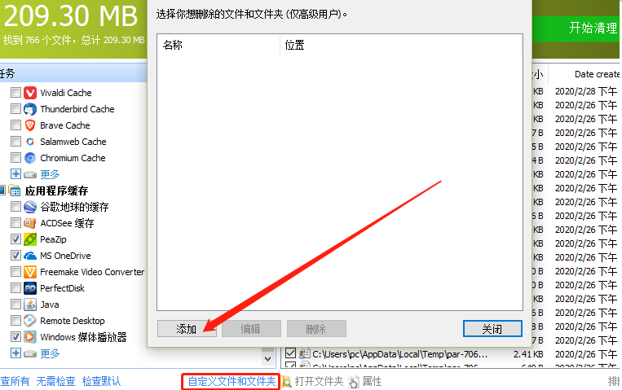Uncheck the PeaZip checkbox
Image resolution: width=622 pixels, height=390 pixels.
tap(15, 239)
